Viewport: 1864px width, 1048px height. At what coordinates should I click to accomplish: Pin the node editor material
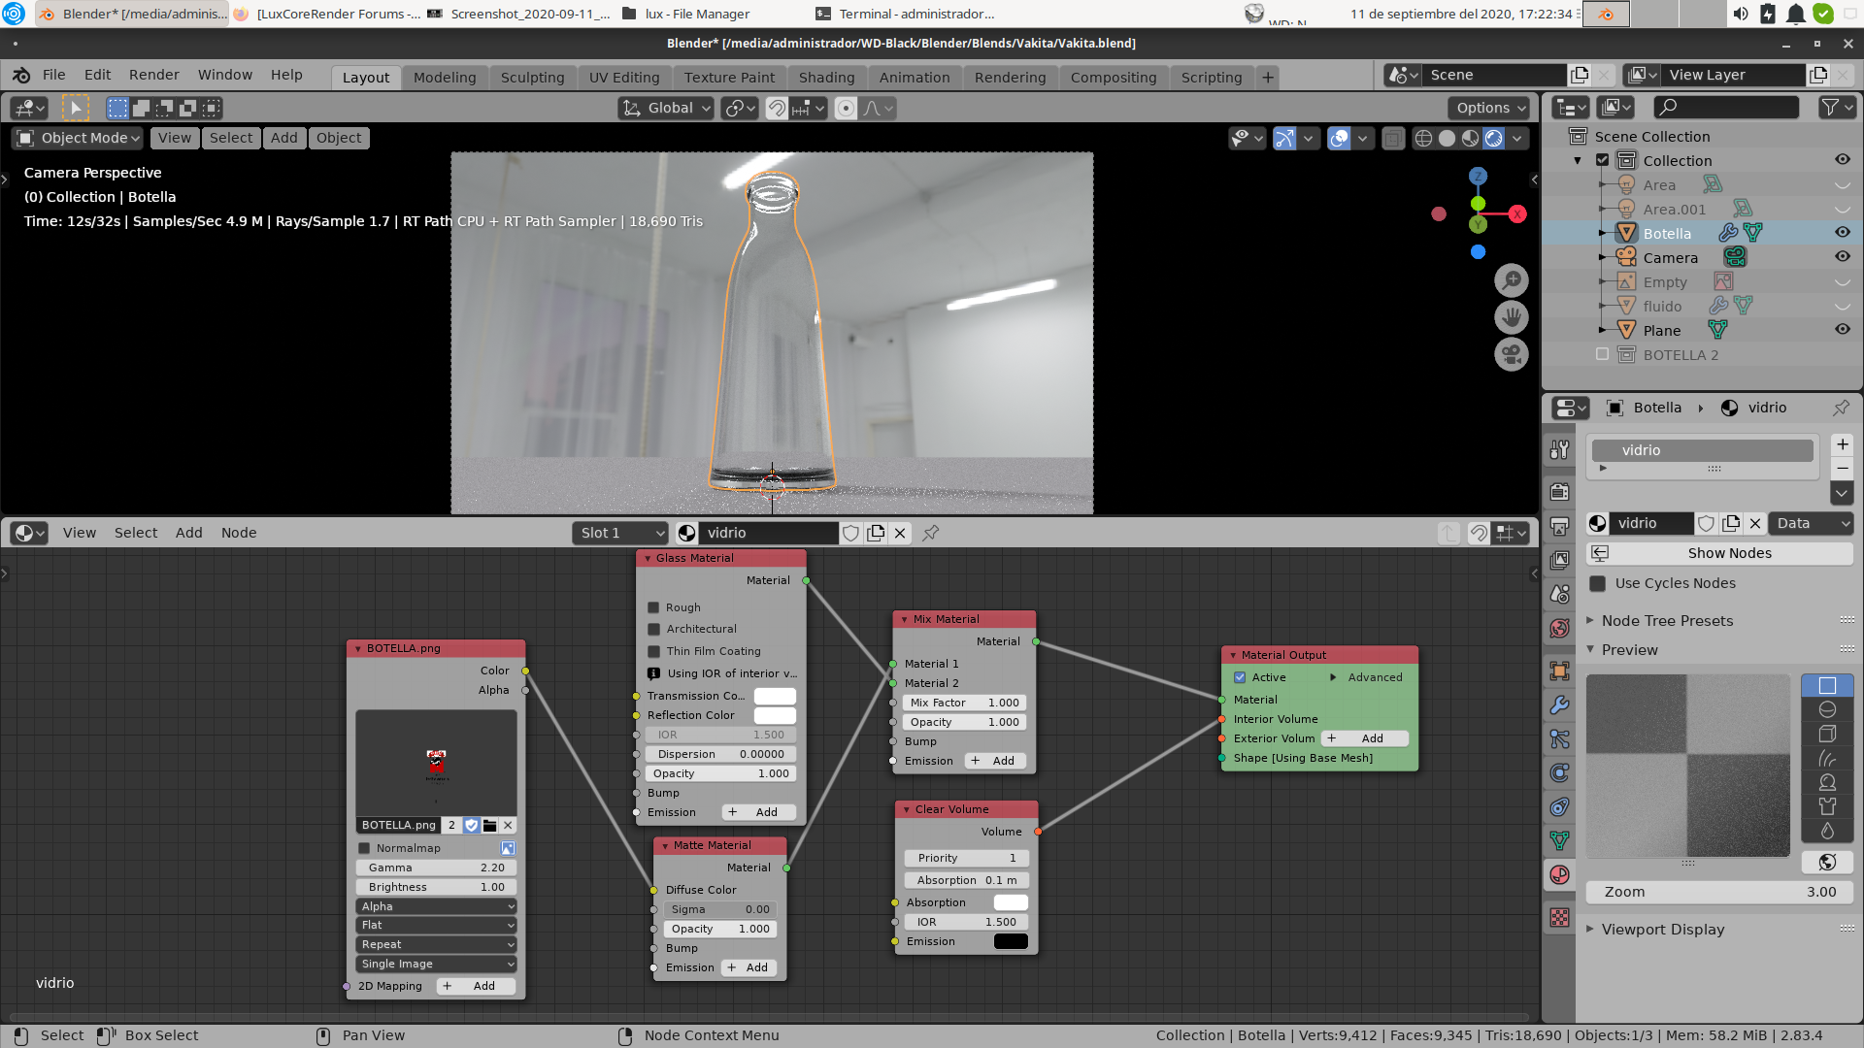[930, 533]
